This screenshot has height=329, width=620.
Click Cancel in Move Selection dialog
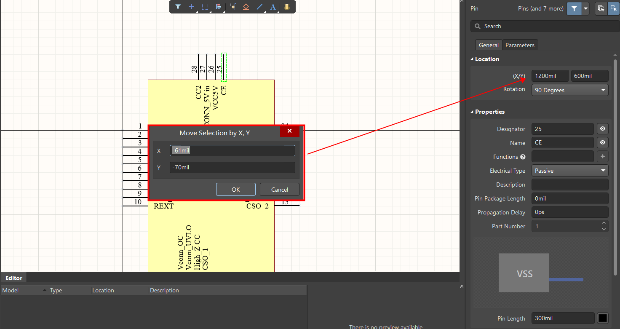tap(279, 190)
